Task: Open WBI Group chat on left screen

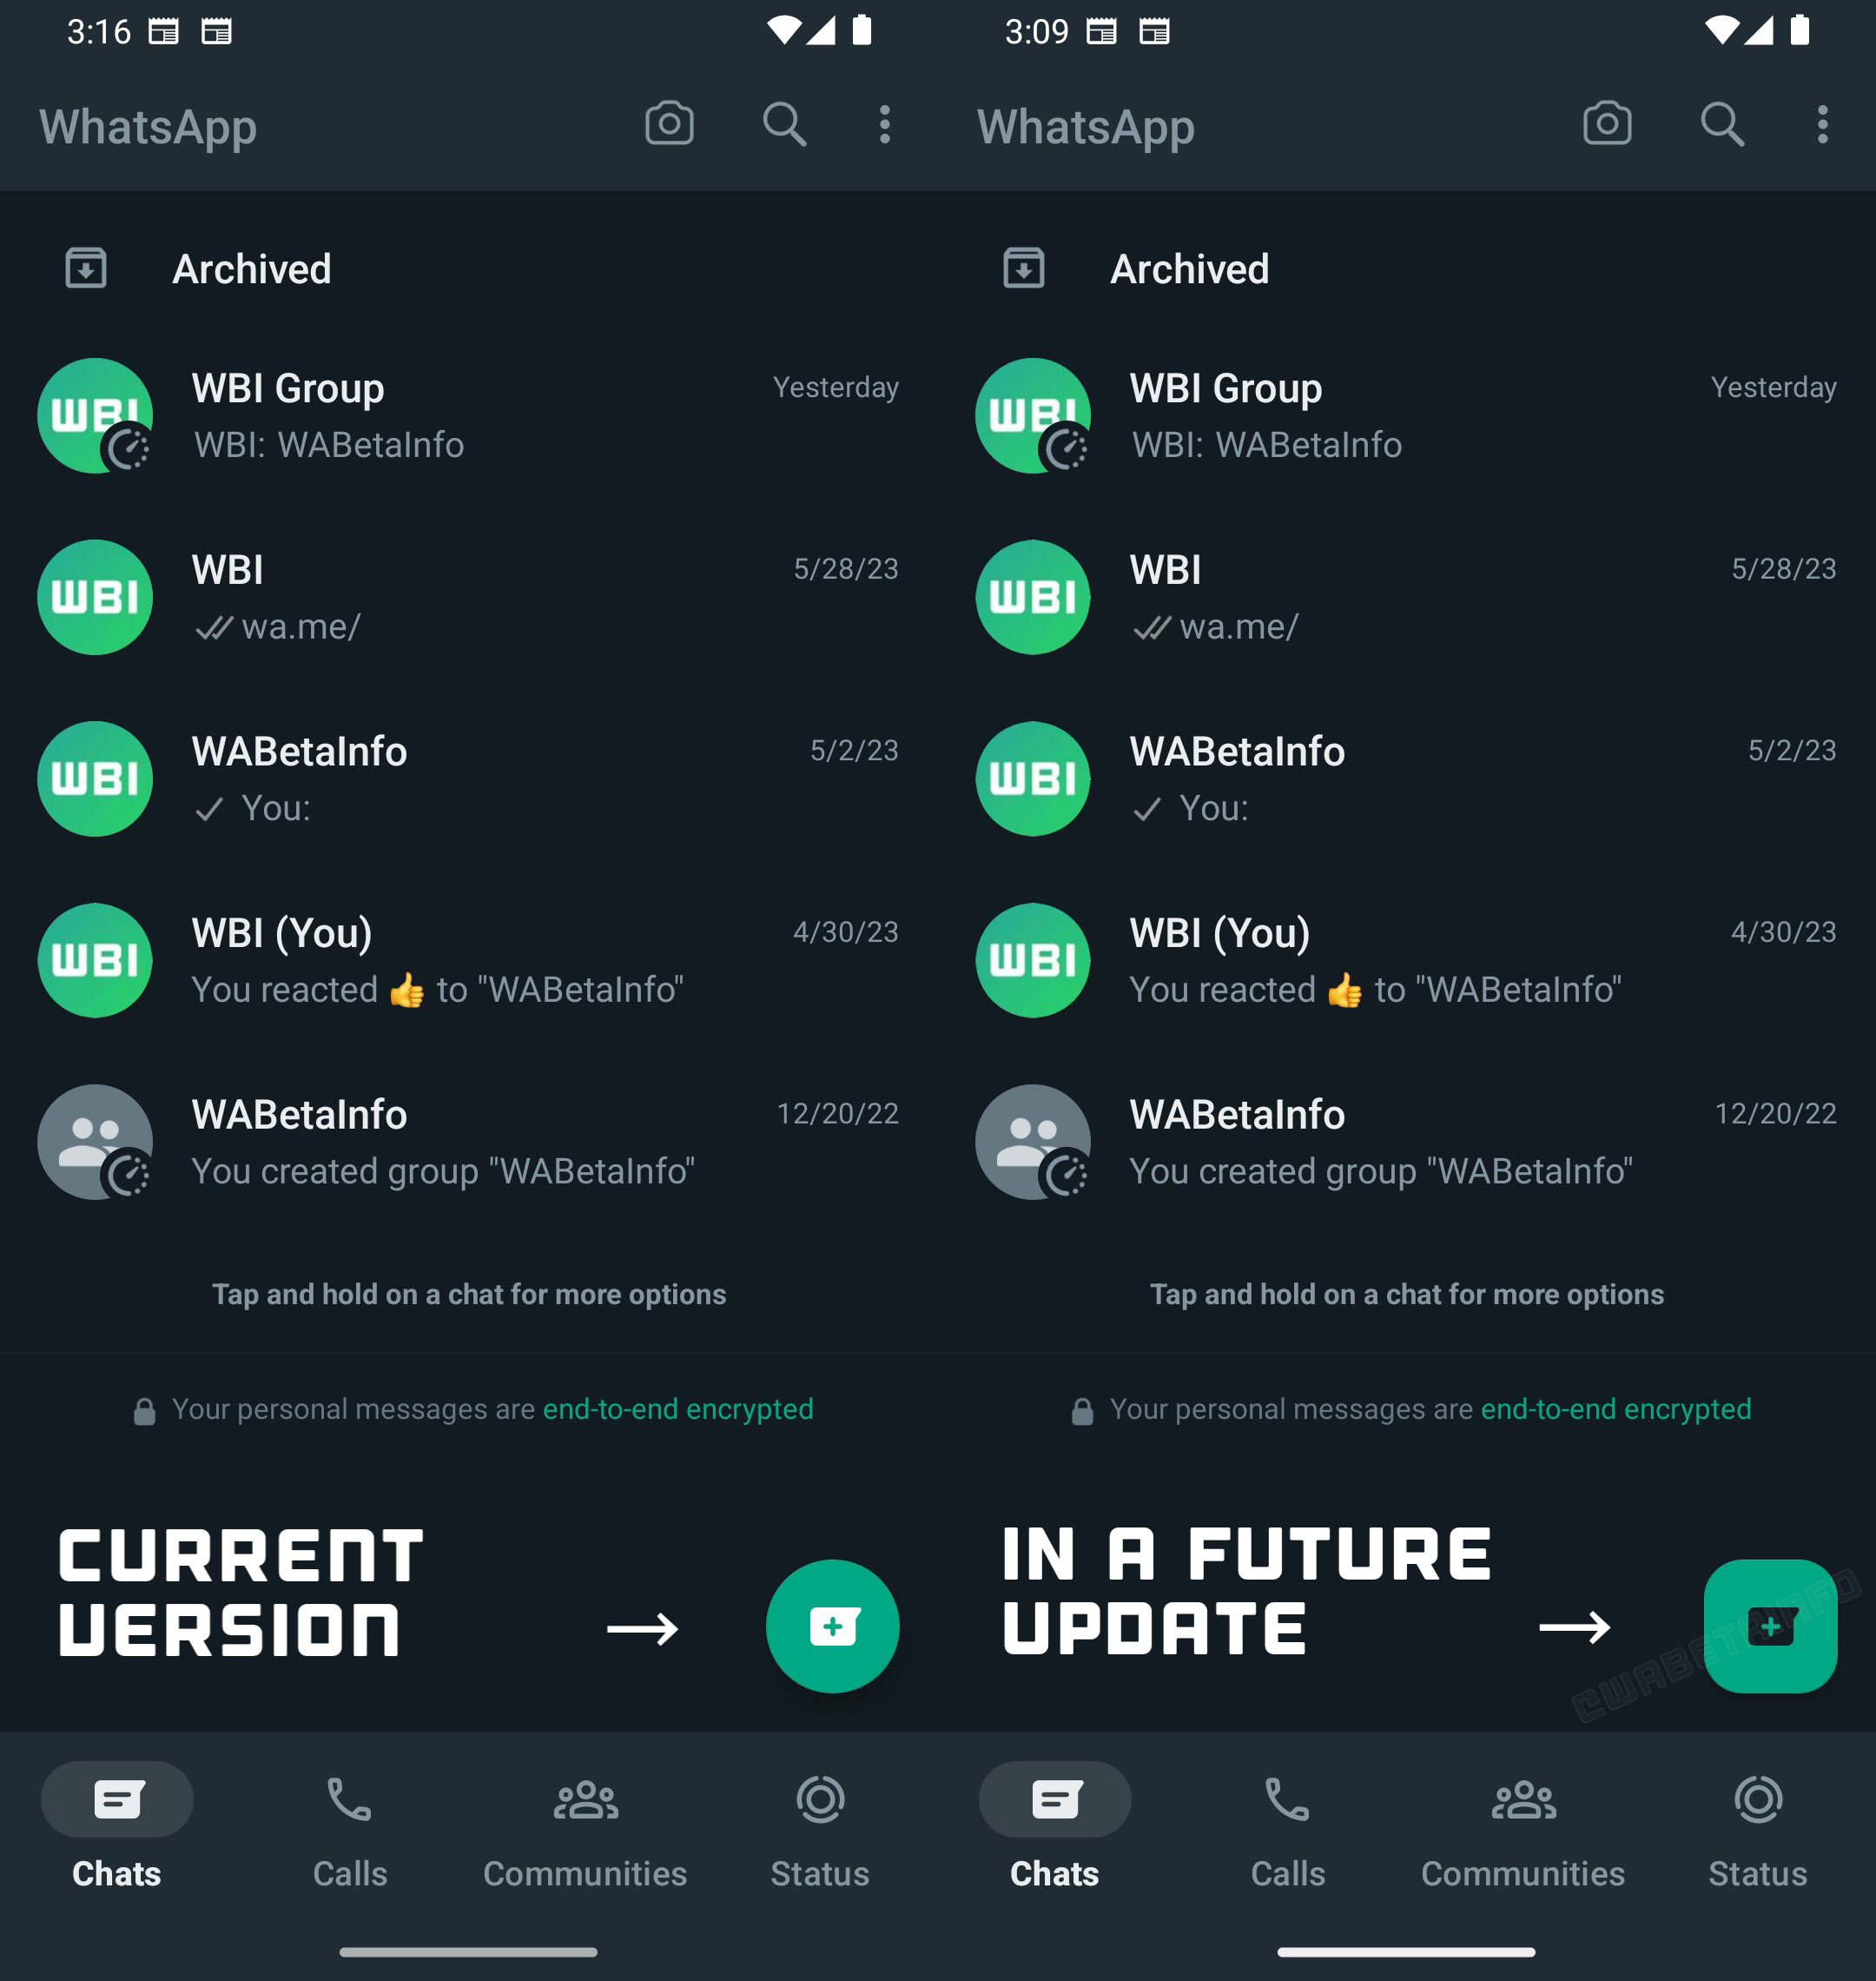Action: click(x=469, y=415)
